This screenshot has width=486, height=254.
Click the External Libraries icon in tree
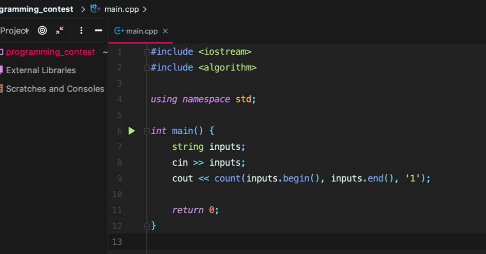pos(2,70)
